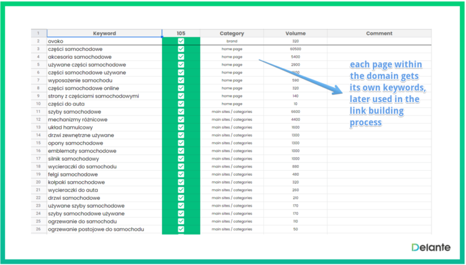The height and width of the screenshot is (265, 466).
Task: Click the wycieraczki do auta cell
Action: tap(104, 190)
